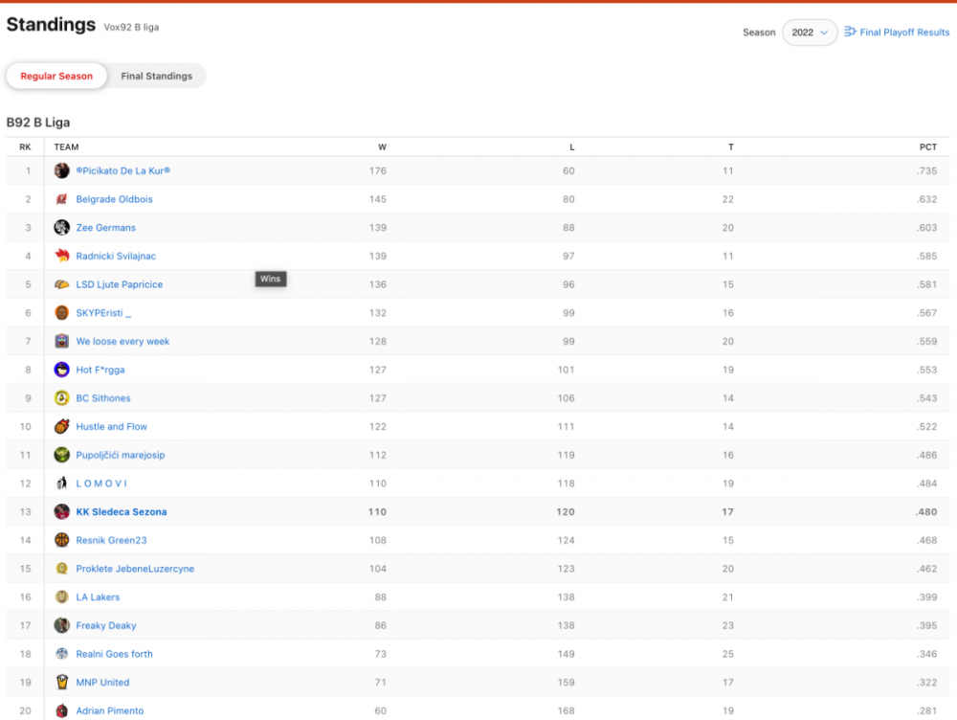Sort standings by the W column
Viewport: 957px width, 720px height.
pos(382,146)
